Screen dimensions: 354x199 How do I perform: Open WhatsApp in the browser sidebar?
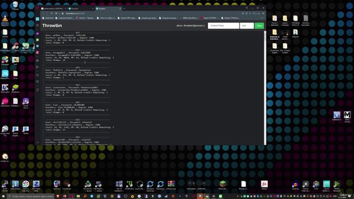[38, 40]
